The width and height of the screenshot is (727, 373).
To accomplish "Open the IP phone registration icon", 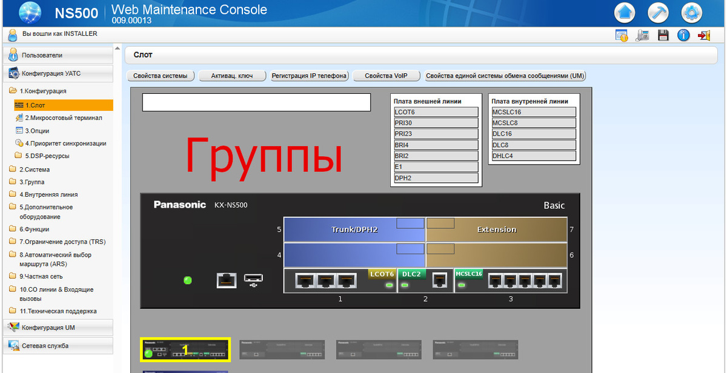I will [642, 35].
